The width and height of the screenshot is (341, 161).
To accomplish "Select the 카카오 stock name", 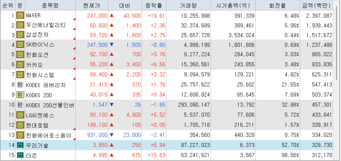I will 34,64.
